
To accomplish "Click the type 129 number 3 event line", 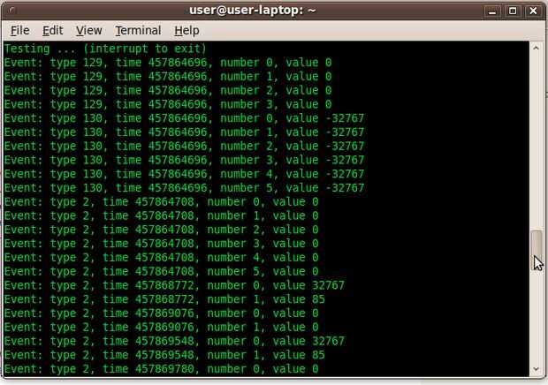I will coord(168,104).
